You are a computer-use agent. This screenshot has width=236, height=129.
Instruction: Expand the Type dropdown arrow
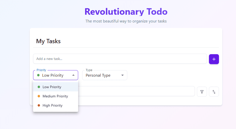pyautogui.click(x=122, y=75)
